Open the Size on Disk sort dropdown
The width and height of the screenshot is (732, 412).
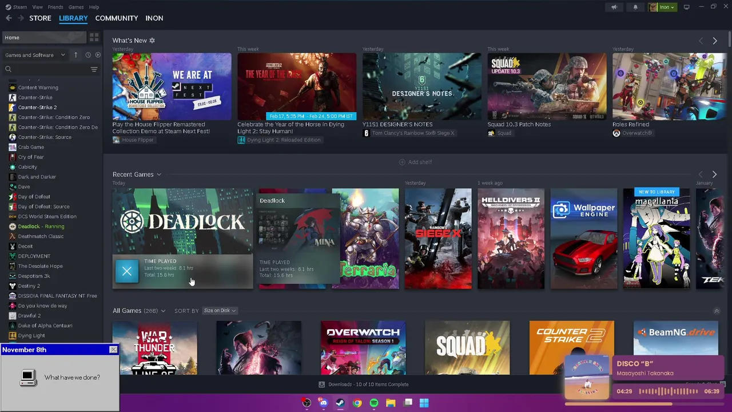pyautogui.click(x=220, y=311)
